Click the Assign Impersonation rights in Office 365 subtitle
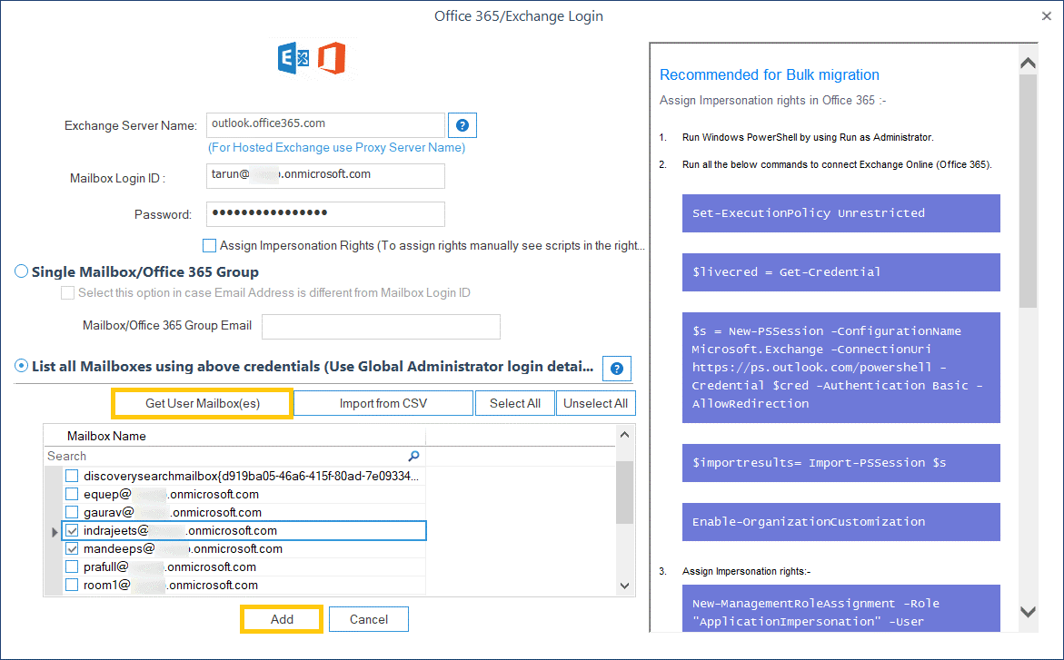The width and height of the screenshot is (1064, 660). [x=772, y=101]
